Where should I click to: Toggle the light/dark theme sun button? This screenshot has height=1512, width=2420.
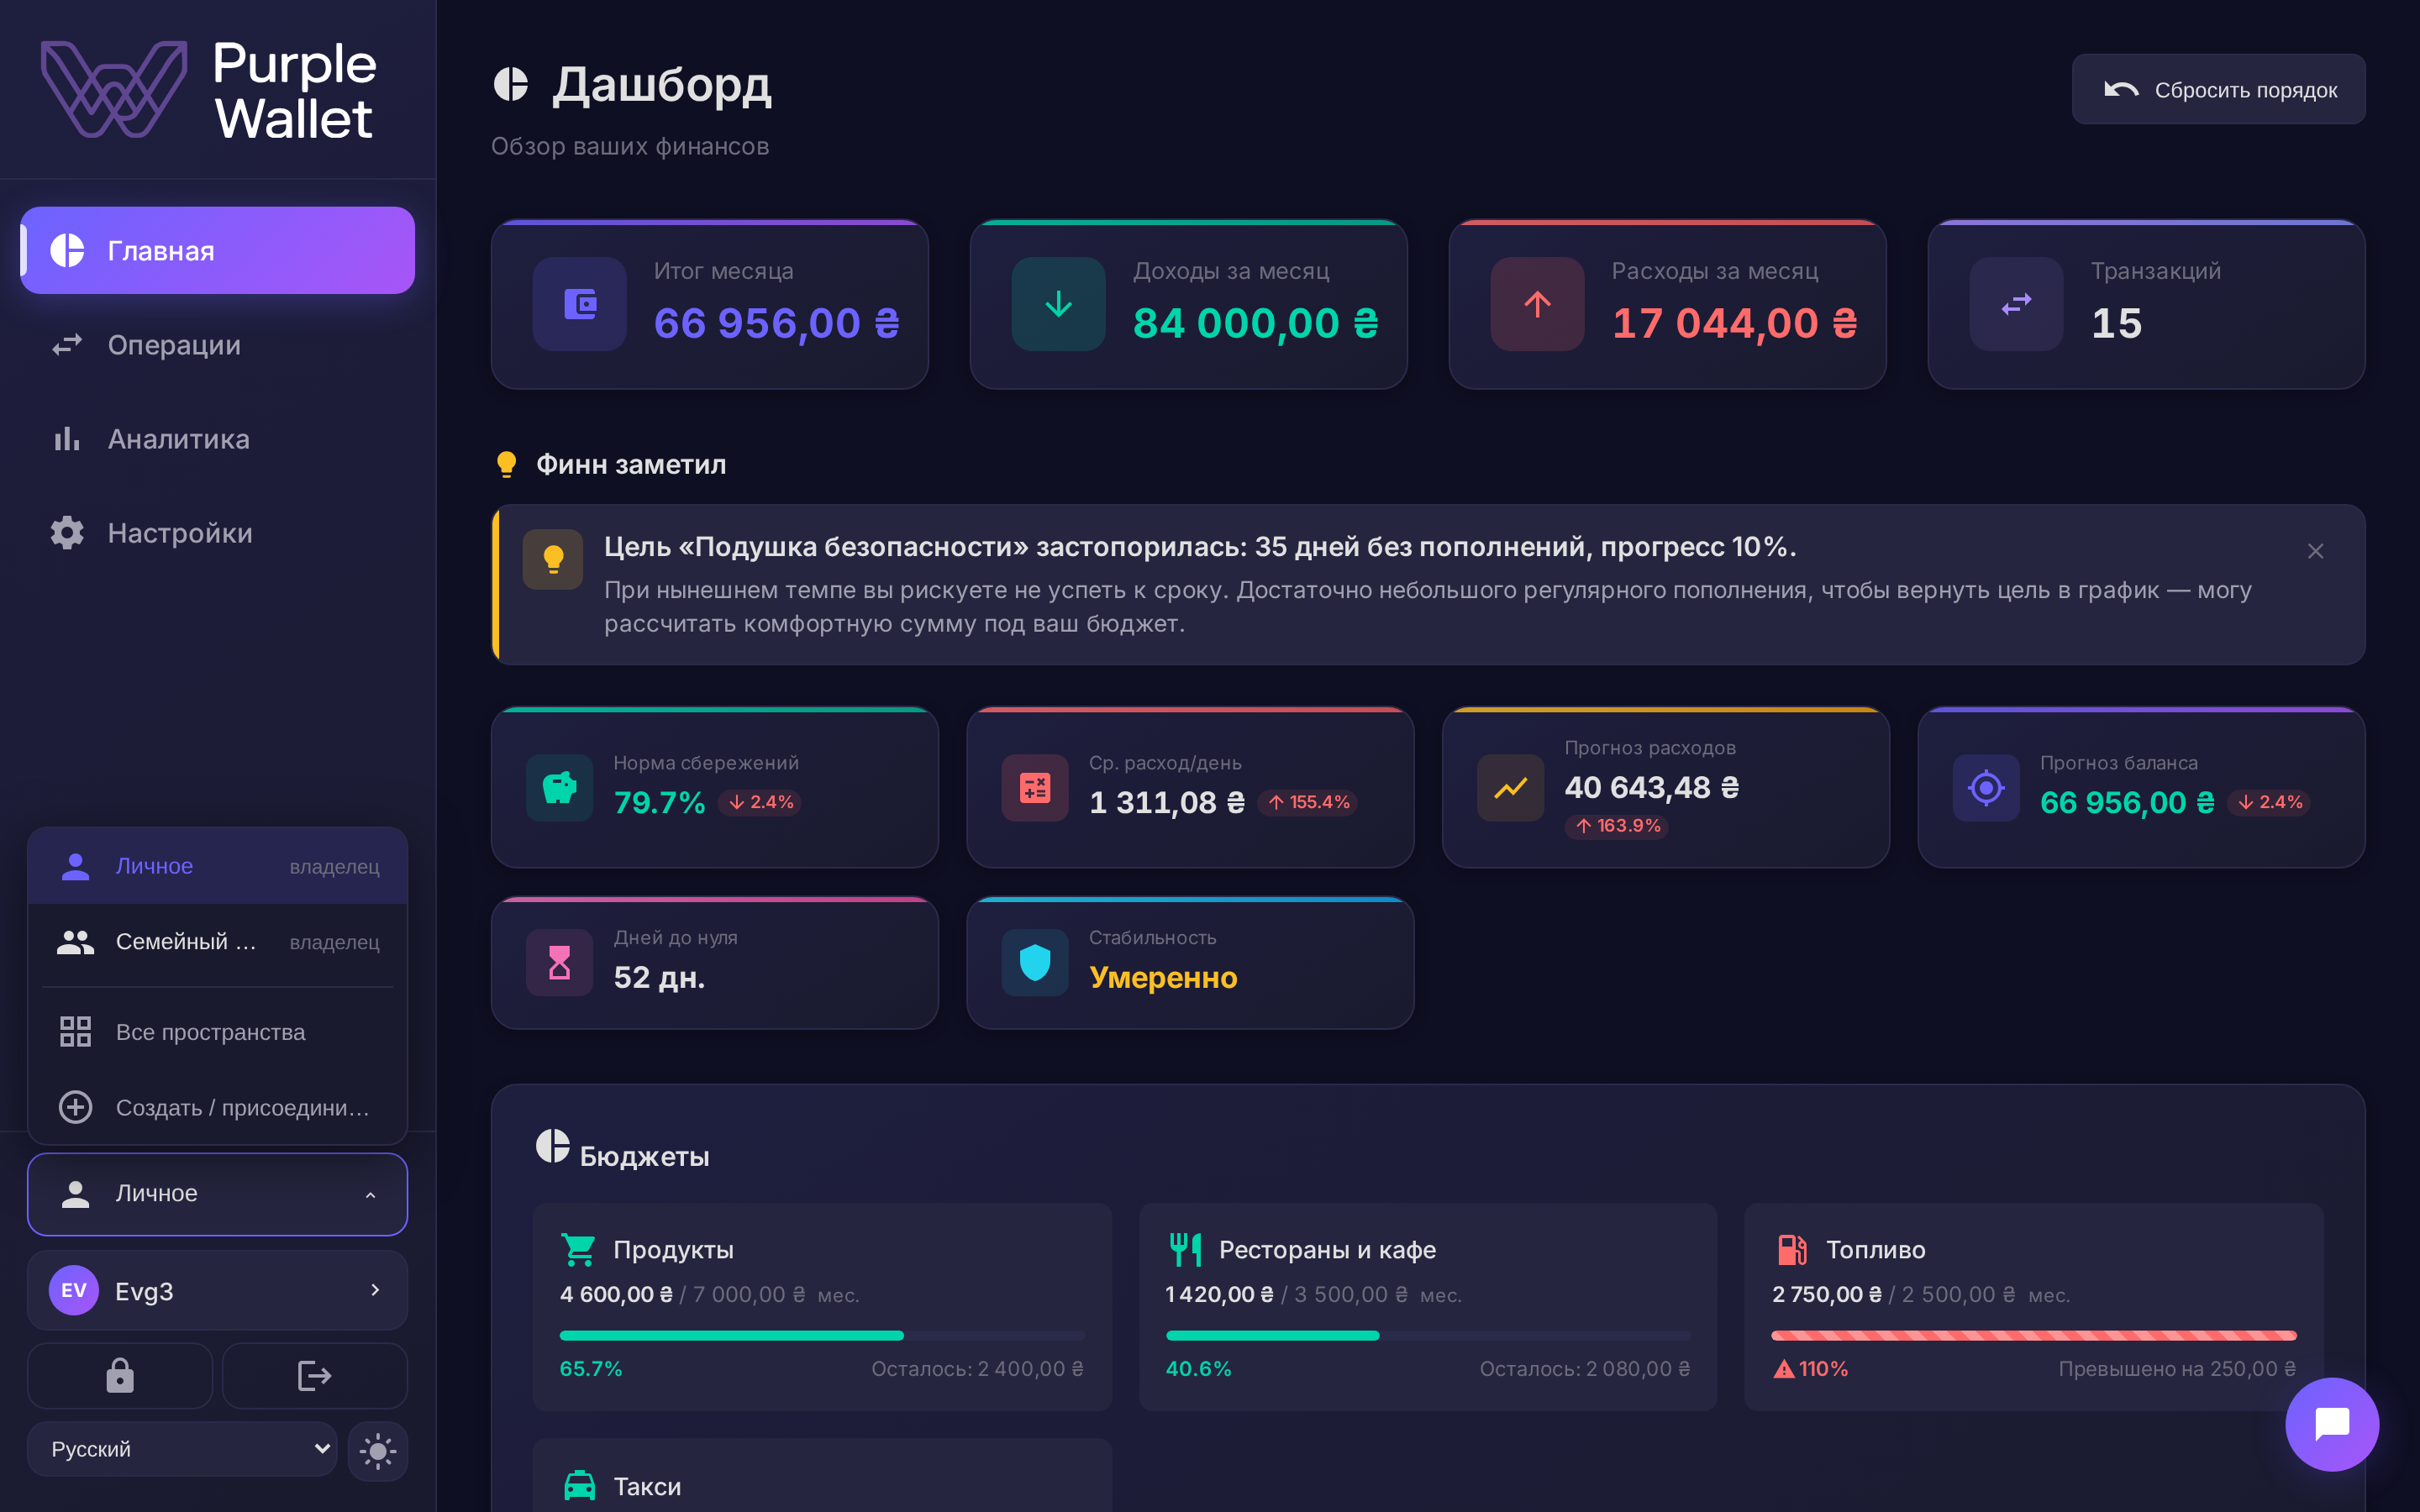click(378, 1450)
